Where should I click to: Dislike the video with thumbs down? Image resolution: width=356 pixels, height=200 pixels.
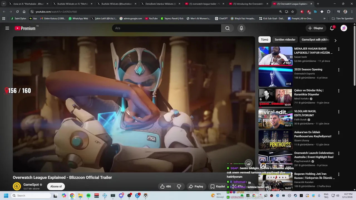tap(179, 186)
